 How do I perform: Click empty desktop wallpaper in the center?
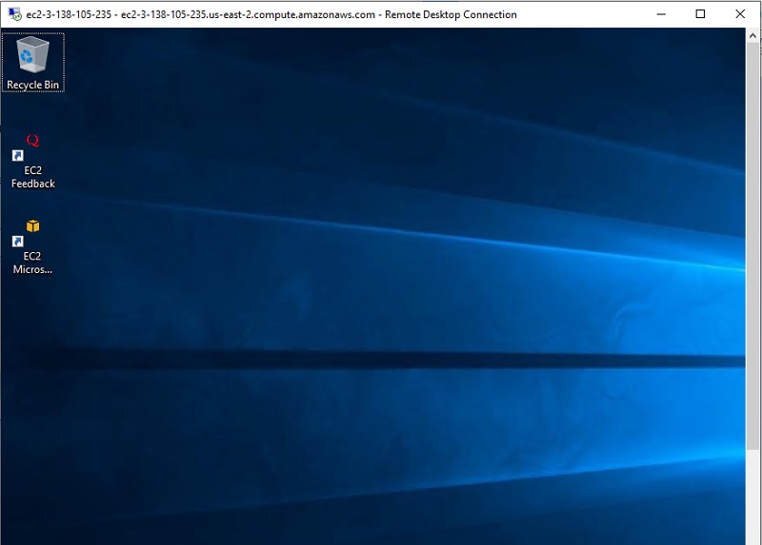tap(381, 285)
